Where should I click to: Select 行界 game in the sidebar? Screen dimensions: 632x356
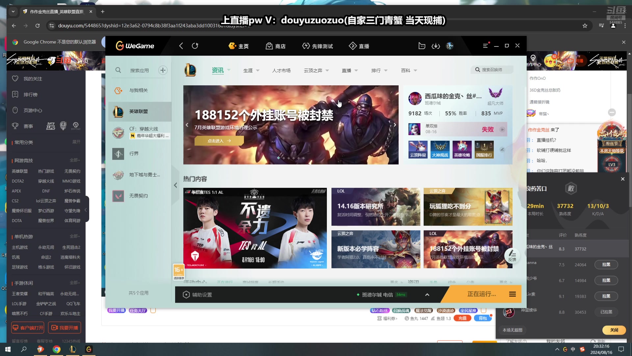(x=140, y=154)
